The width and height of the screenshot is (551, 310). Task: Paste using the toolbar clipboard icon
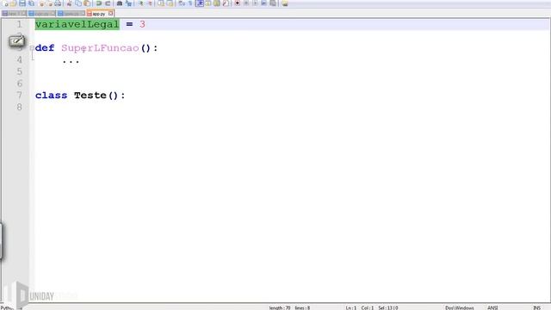point(86,3)
